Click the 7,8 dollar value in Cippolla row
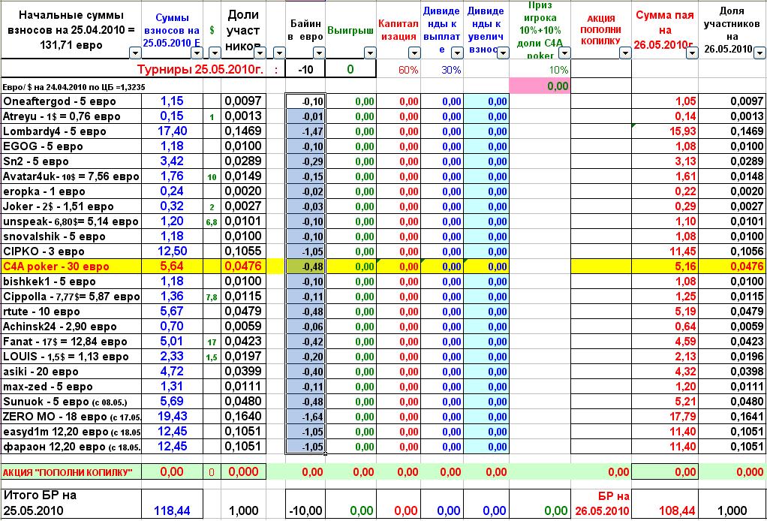 tap(212, 297)
